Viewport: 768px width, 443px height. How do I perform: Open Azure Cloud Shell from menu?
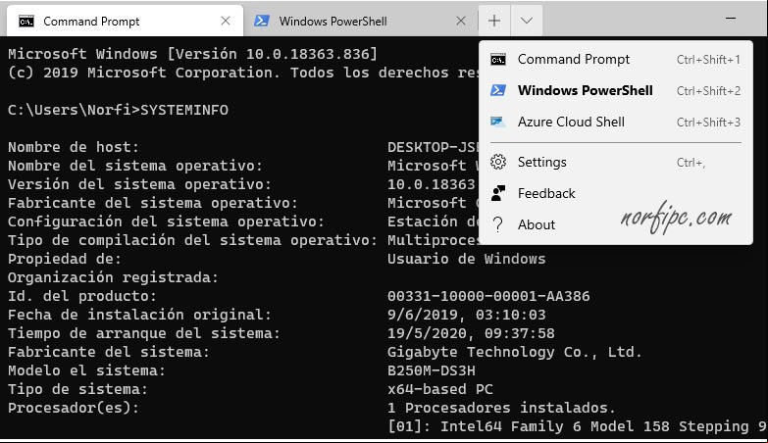click(616, 122)
